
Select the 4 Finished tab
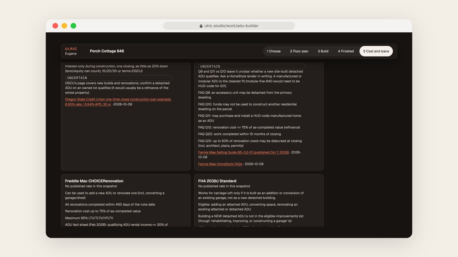point(346,51)
